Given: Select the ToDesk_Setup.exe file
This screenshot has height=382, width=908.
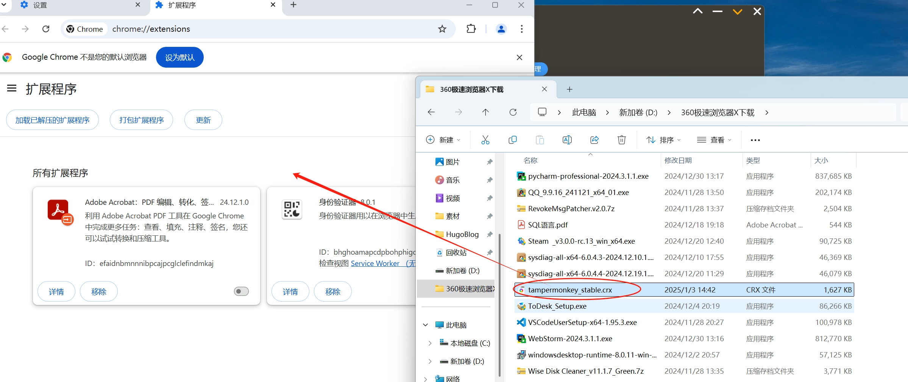Looking at the screenshot, I should 684,306.
